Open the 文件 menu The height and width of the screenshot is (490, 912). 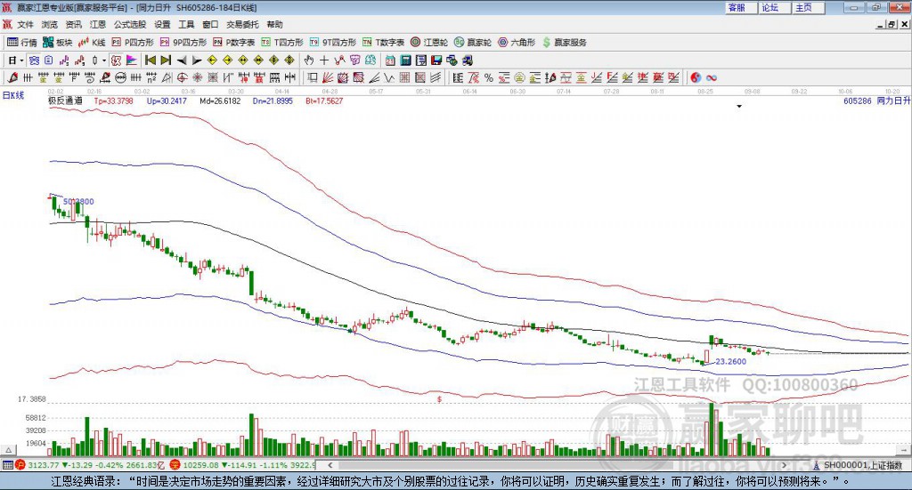[25, 24]
